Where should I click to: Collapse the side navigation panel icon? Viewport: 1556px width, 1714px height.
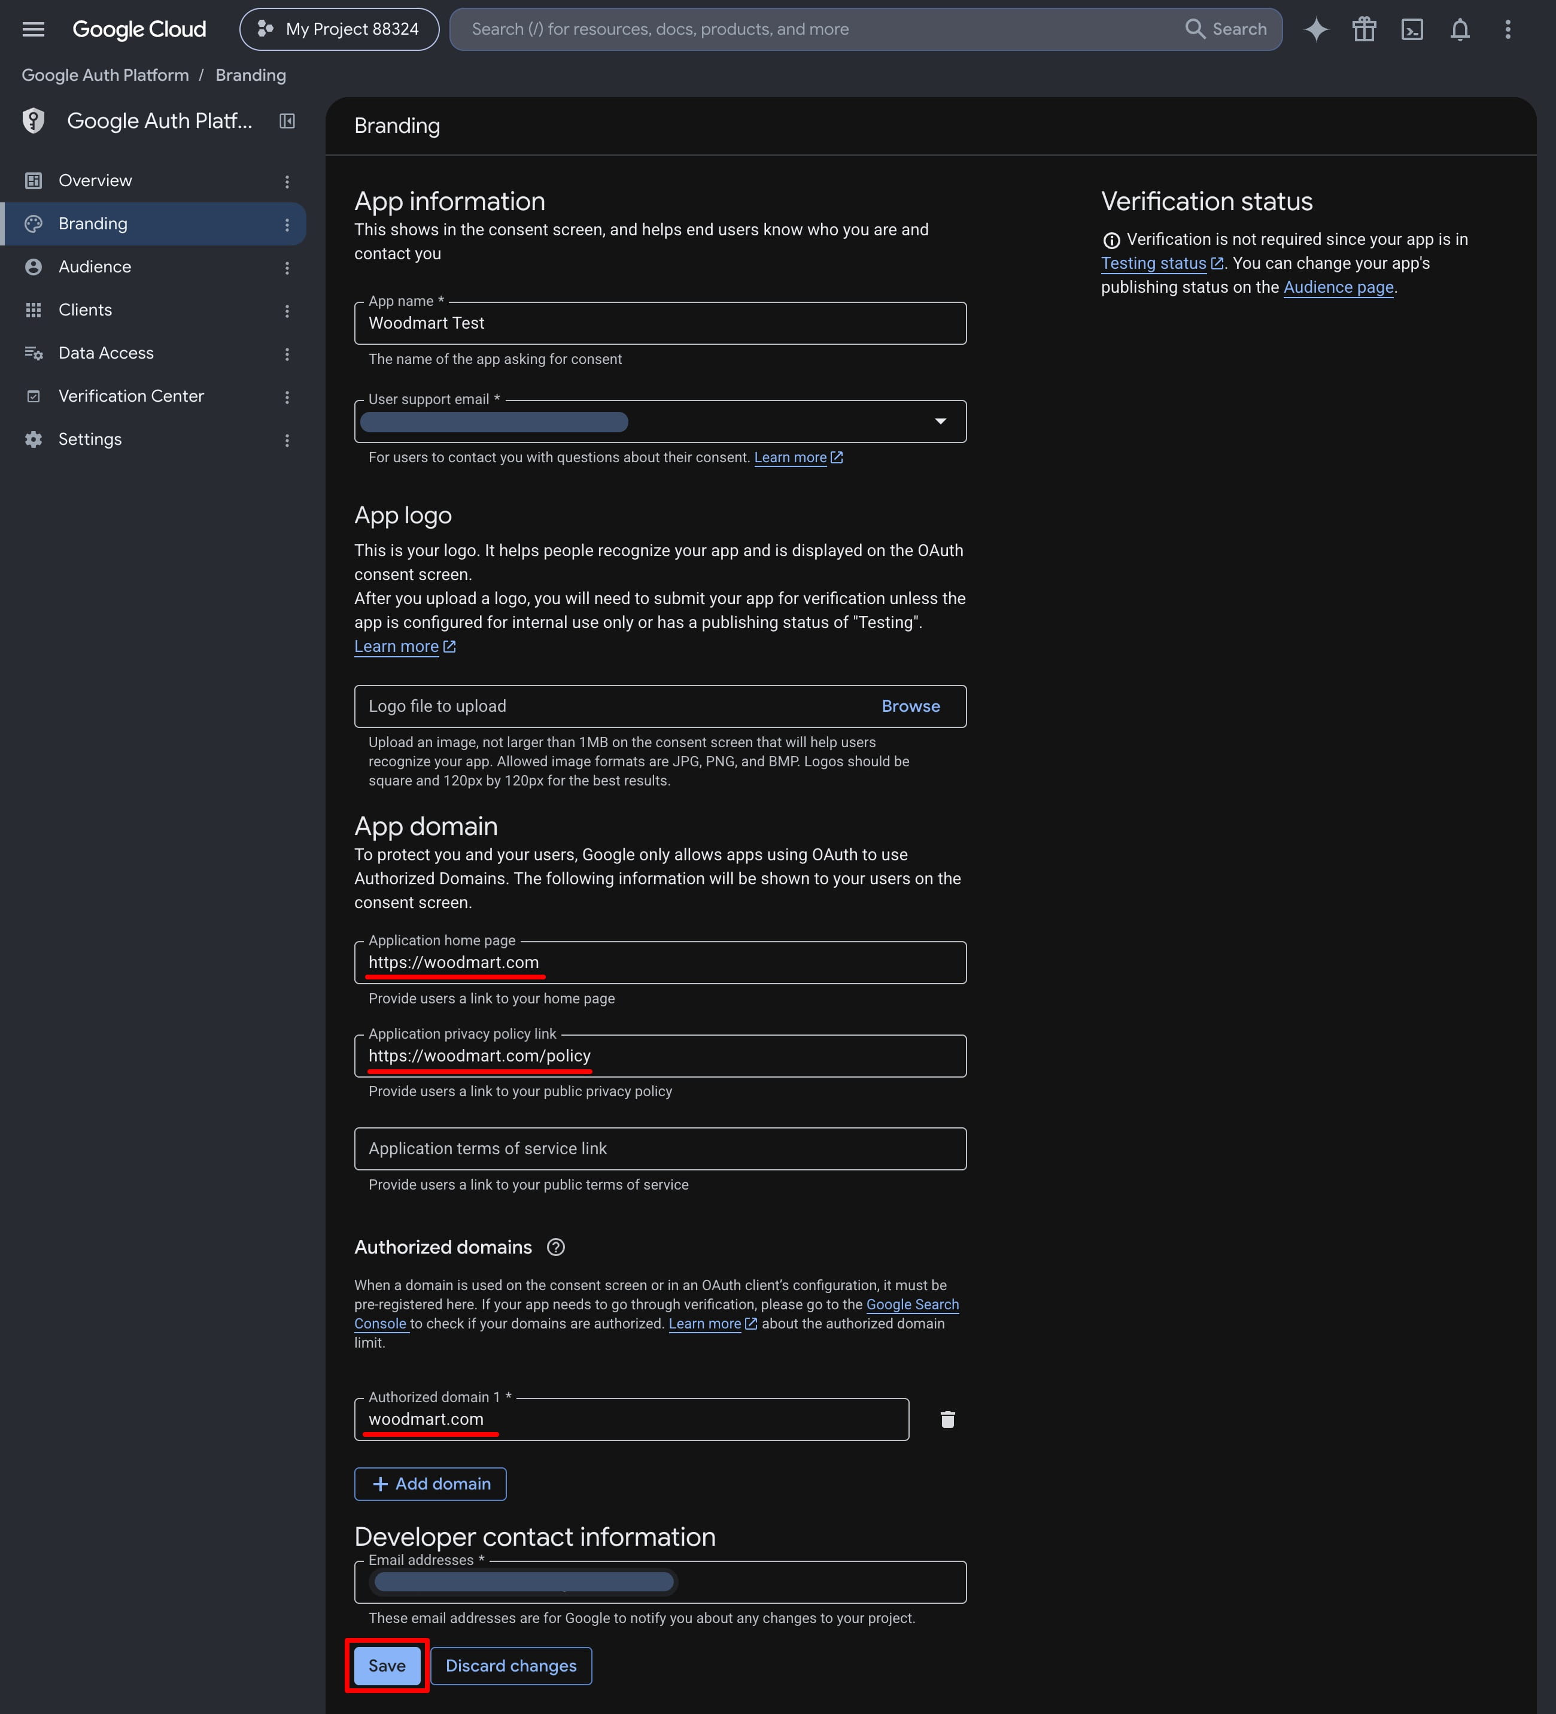pos(287,121)
